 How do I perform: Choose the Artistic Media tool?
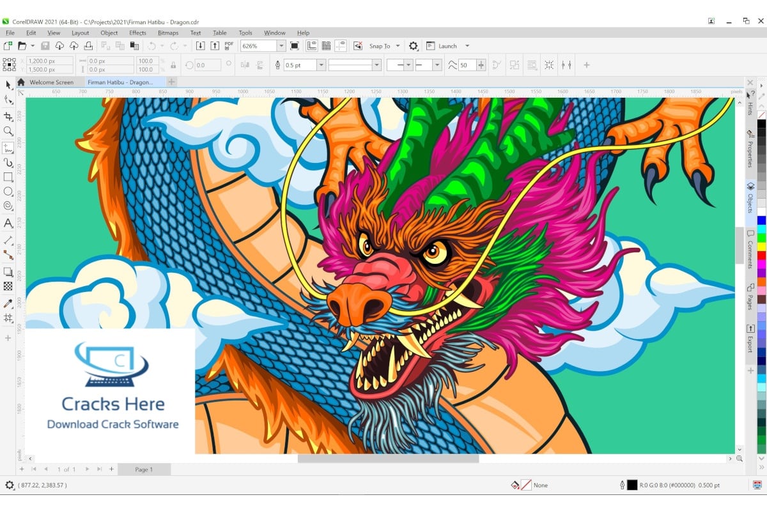(x=8, y=162)
